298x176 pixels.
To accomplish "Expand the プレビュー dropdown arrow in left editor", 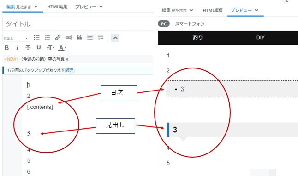I will pos(101,6).
